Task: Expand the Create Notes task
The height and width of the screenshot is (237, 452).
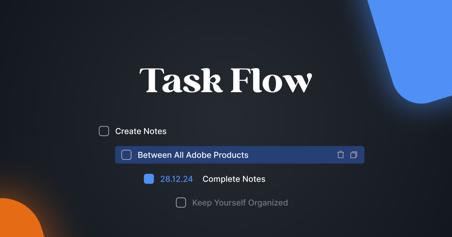Action: coord(140,131)
